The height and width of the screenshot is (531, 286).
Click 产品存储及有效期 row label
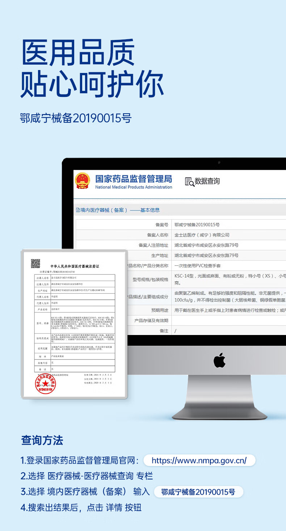[x=151, y=320]
